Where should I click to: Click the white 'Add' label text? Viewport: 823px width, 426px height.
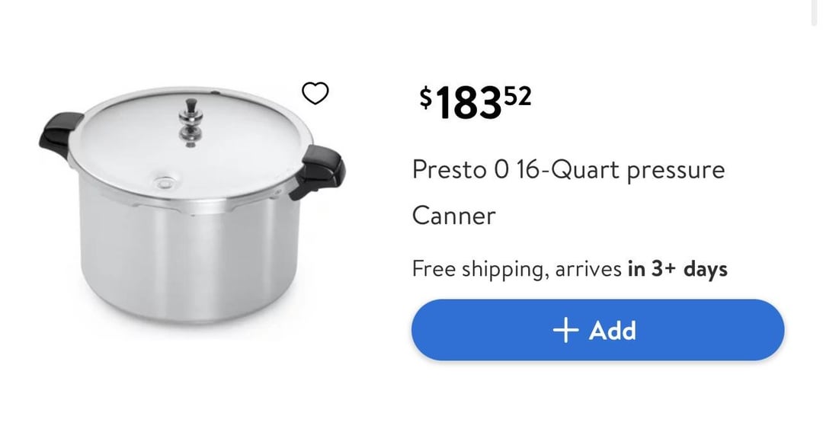[612, 331]
